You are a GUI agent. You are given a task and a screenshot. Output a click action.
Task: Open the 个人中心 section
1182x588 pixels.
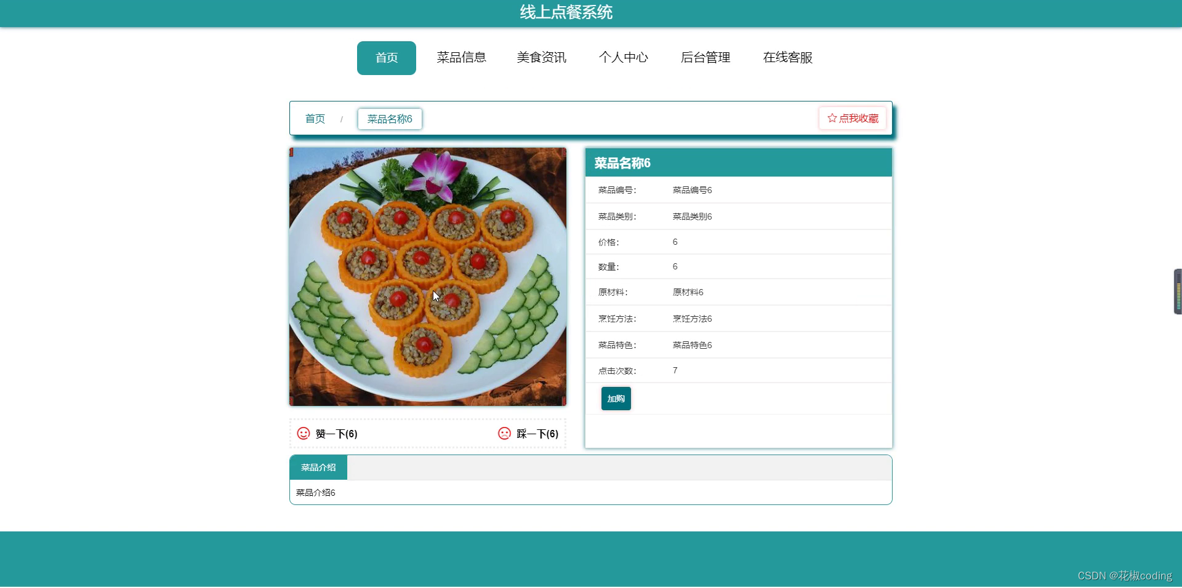pos(624,57)
